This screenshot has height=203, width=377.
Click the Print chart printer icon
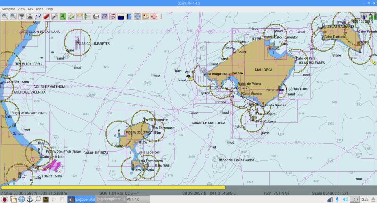point(96,16)
